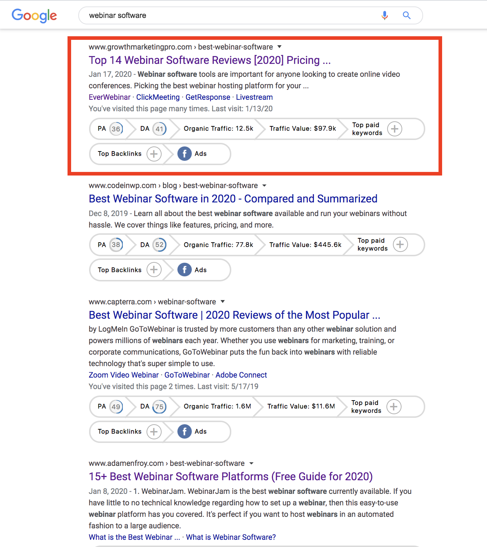Click Facebook Ads icon for codeinwp.com result

pyautogui.click(x=185, y=270)
